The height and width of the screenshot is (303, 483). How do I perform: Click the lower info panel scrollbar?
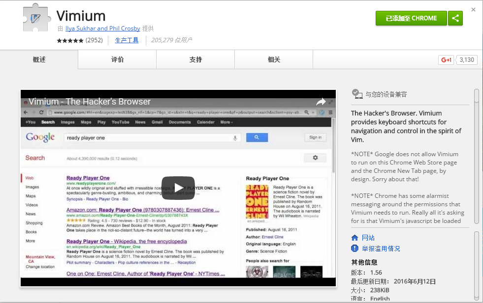pyautogui.click(x=477, y=266)
